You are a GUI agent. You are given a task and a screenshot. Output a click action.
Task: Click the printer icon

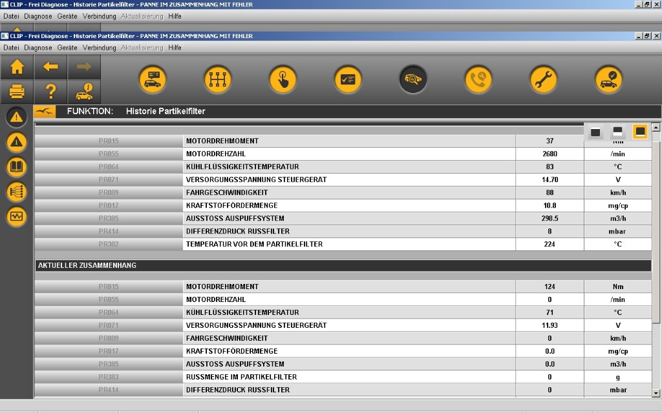coord(17,92)
